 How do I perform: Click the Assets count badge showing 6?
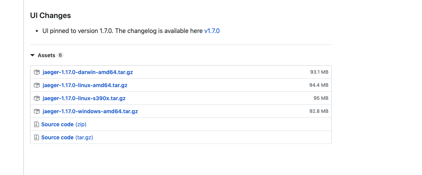click(x=60, y=55)
